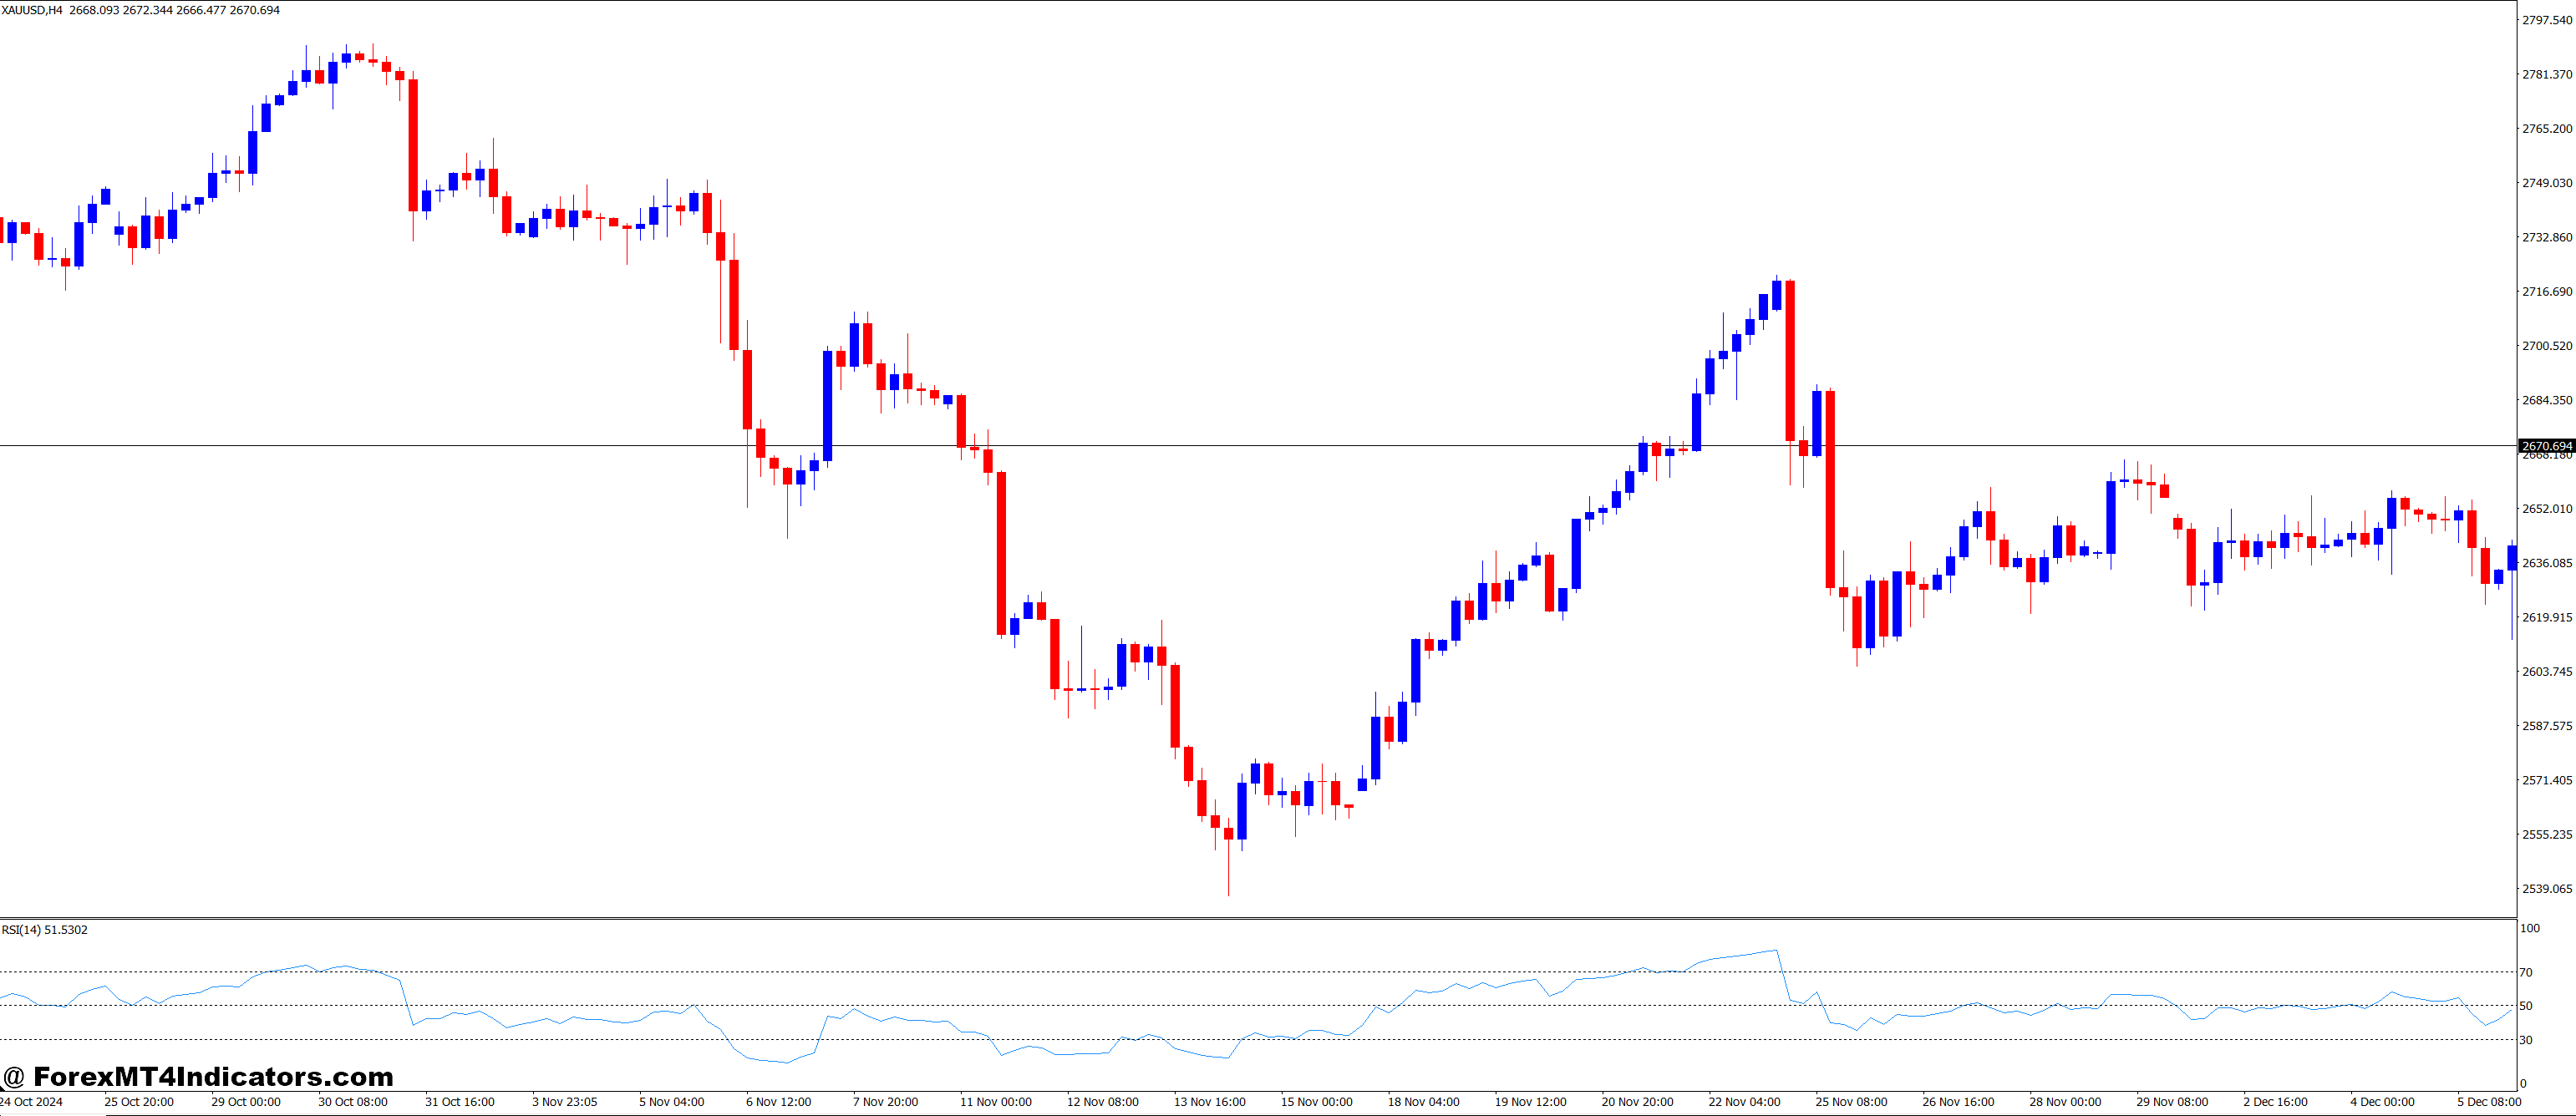
Task: Click the 100 scale label of the RSI panel
Action: [x=2531, y=930]
